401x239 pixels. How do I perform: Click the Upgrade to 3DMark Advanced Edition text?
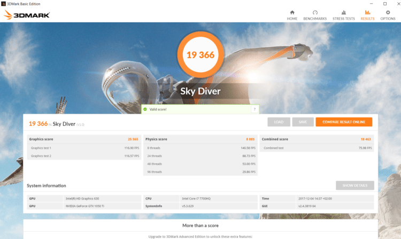[200, 236]
